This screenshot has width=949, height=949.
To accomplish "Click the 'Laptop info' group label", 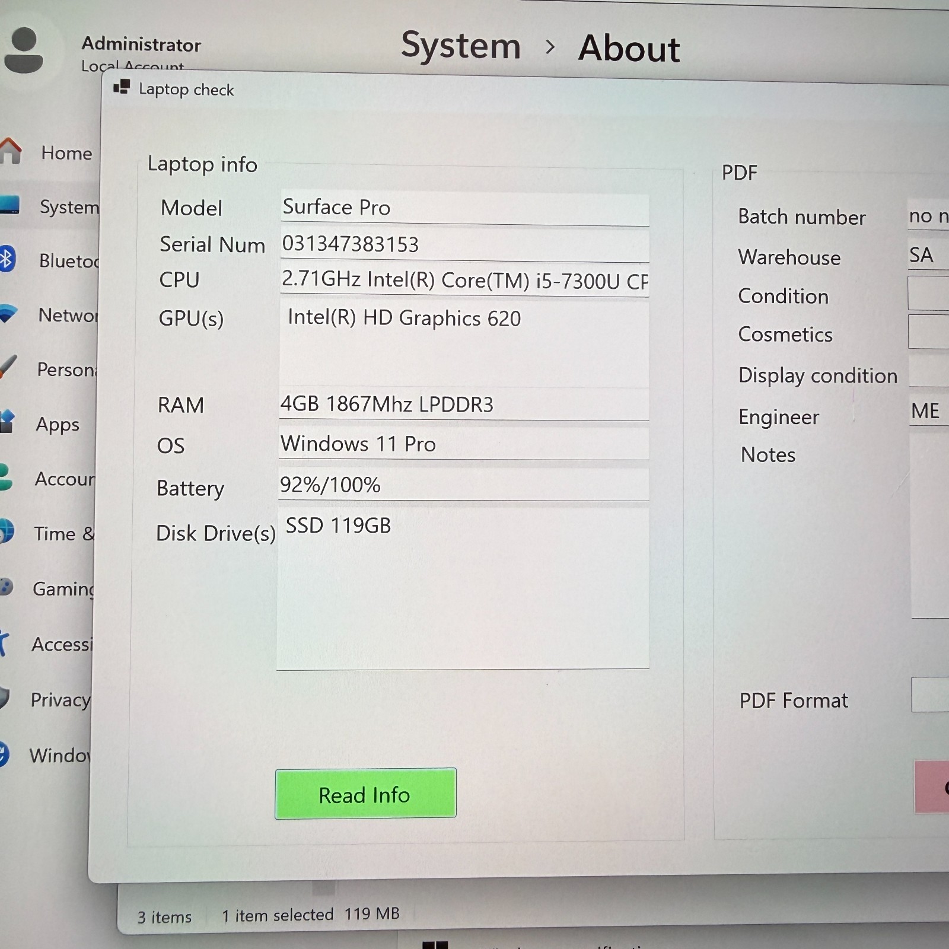I will pos(202,164).
